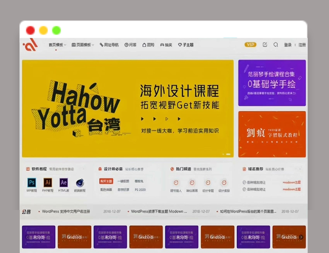Open the 抽奖 nav item
The height and width of the screenshot is (253, 329).
pyautogui.click(x=166, y=45)
